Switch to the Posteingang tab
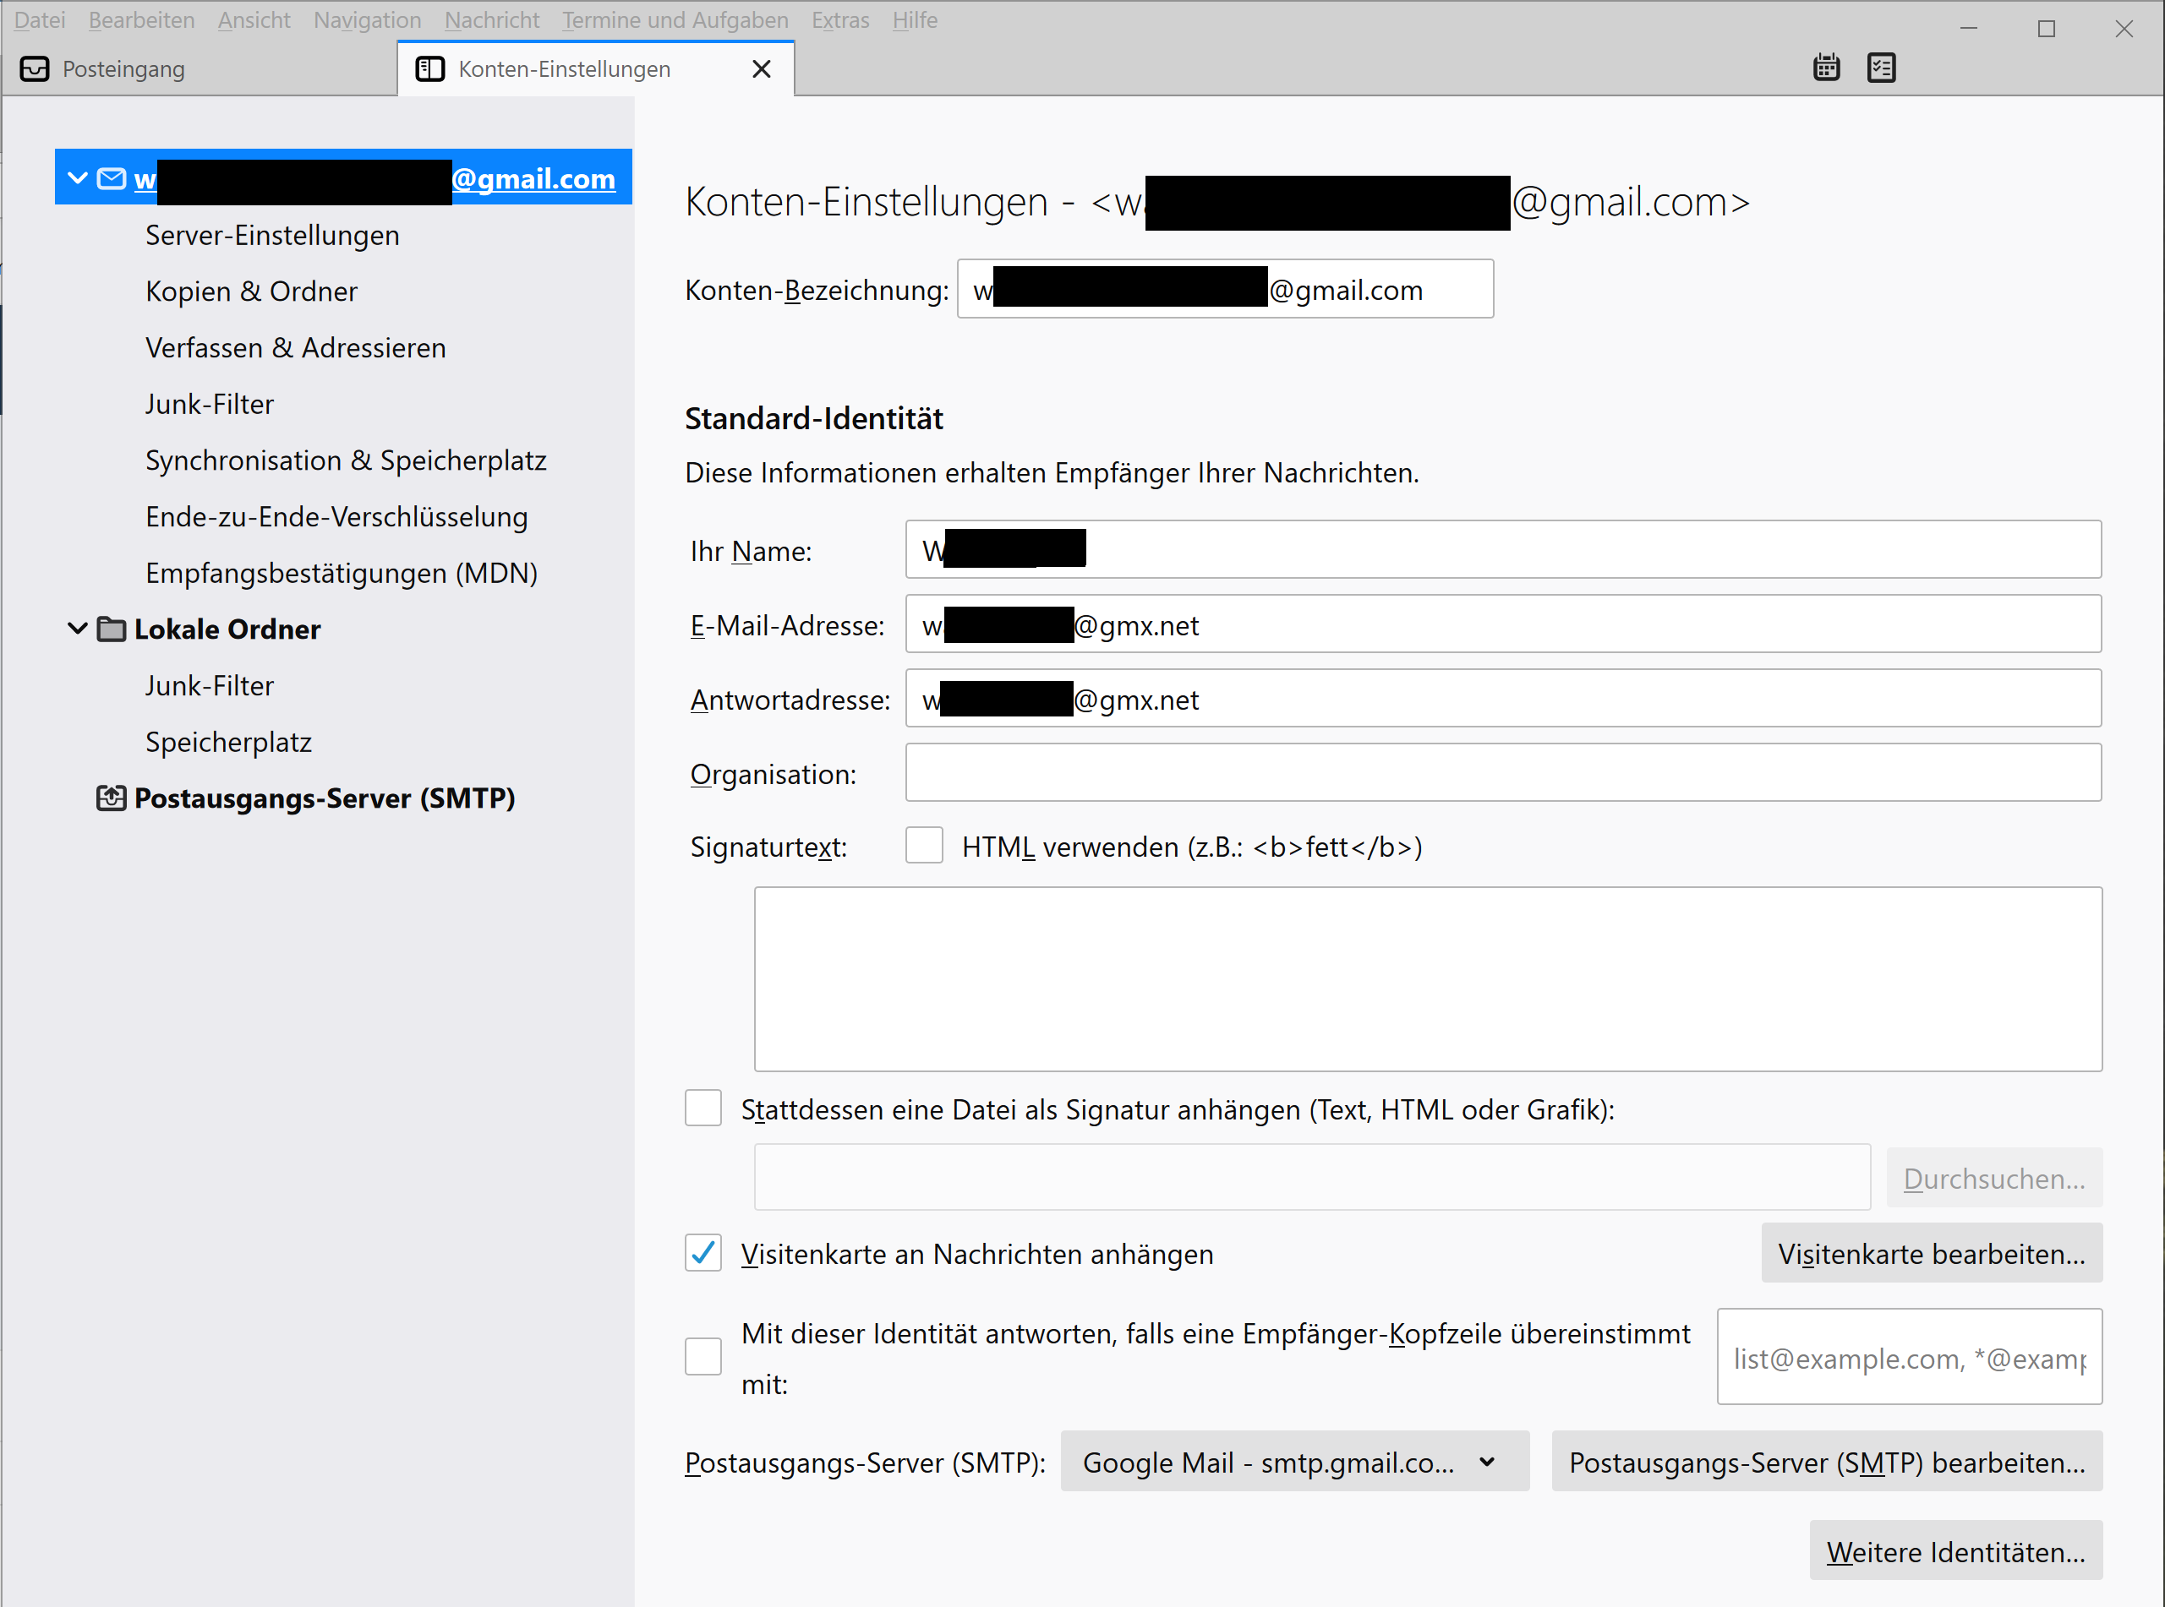The width and height of the screenshot is (2165, 1607). (x=123, y=69)
